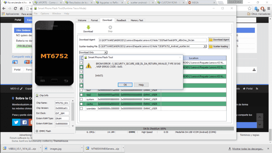Select the Download tab
This screenshot has height=153, width=272.
pos(107,20)
